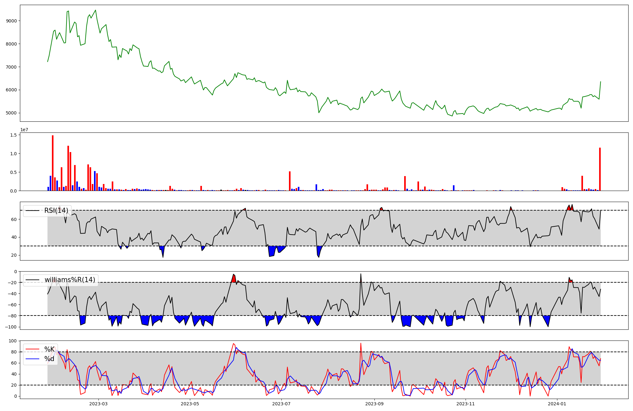Click the RSI(14) legend label
633x411 pixels.
(56, 211)
